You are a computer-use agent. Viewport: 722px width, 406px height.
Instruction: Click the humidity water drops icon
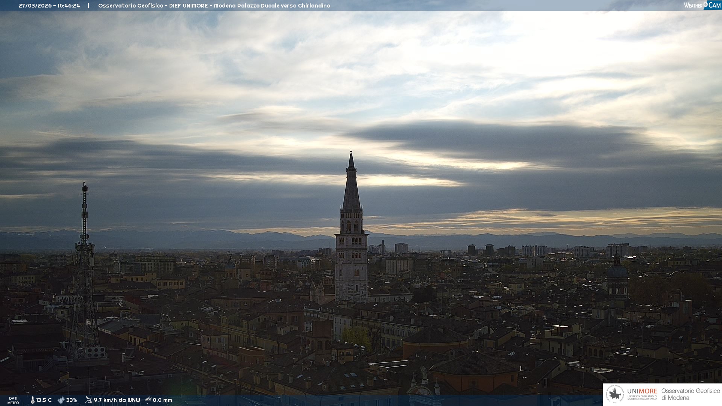coord(61,400)
